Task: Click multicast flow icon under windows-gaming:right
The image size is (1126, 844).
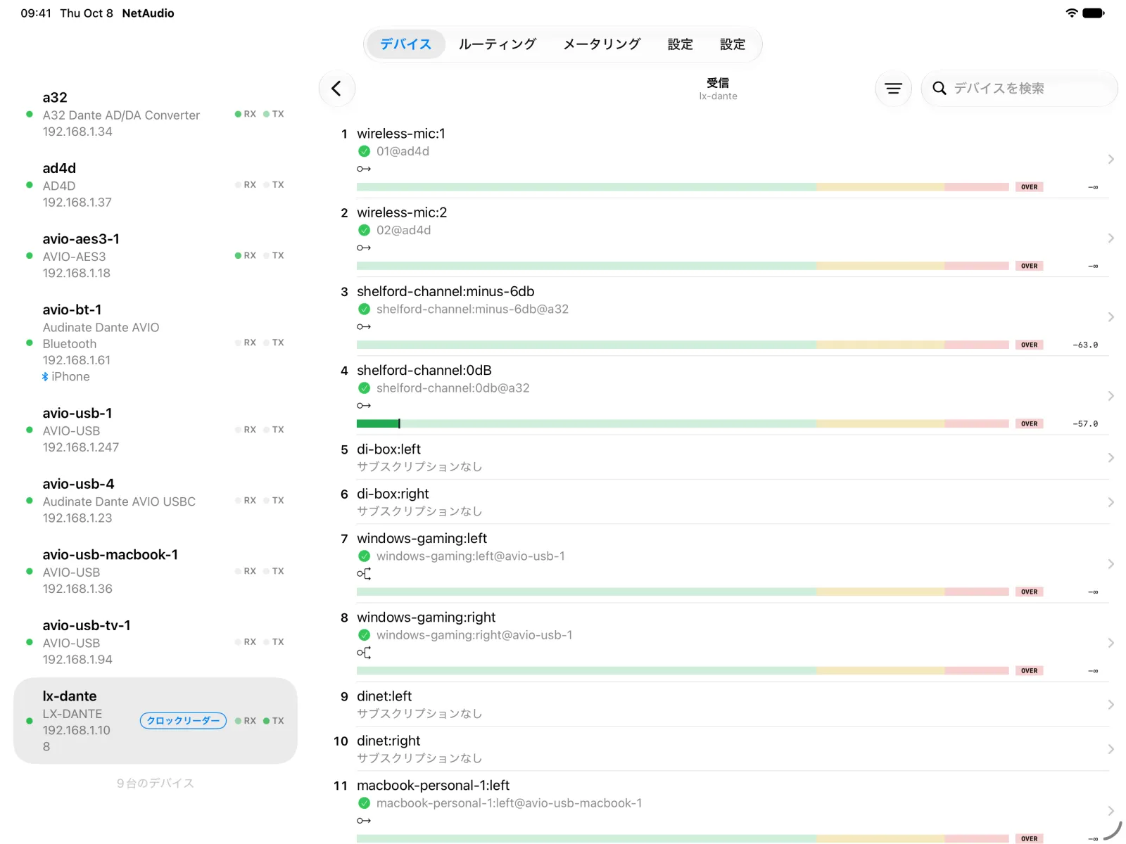Action: 364,653
